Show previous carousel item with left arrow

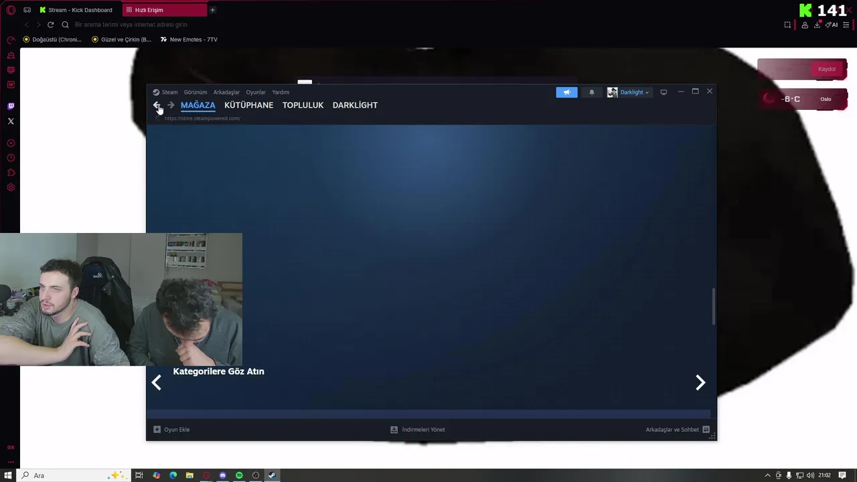click(156, 382)
